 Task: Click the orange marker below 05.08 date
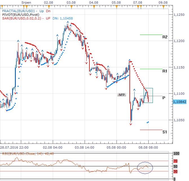pyautogui.click(x=116, y=6)
